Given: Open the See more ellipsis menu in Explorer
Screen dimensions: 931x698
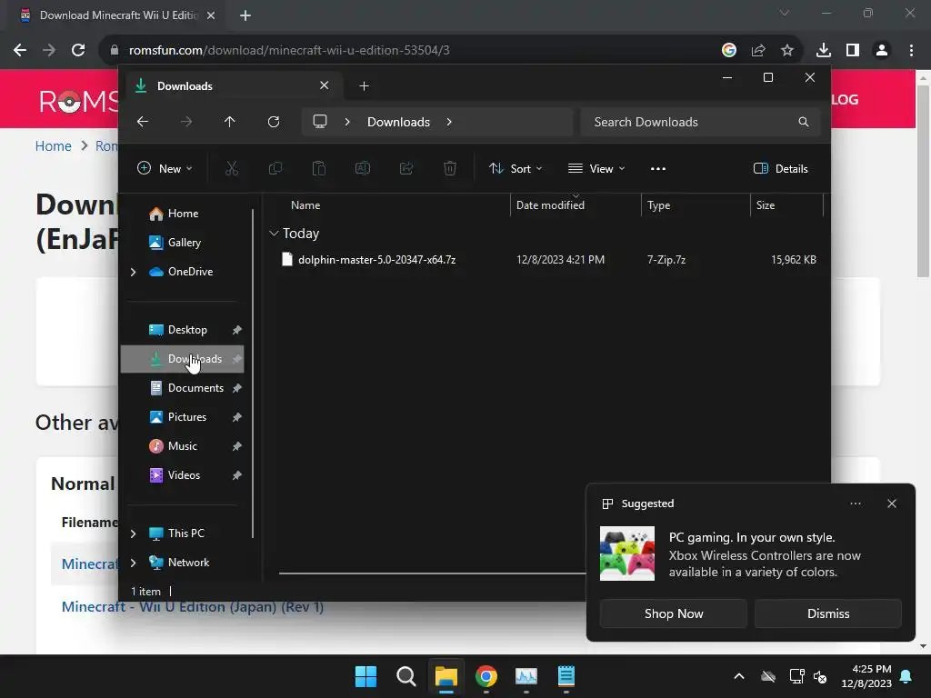Looking at the screenshot, I should (658, 168).
